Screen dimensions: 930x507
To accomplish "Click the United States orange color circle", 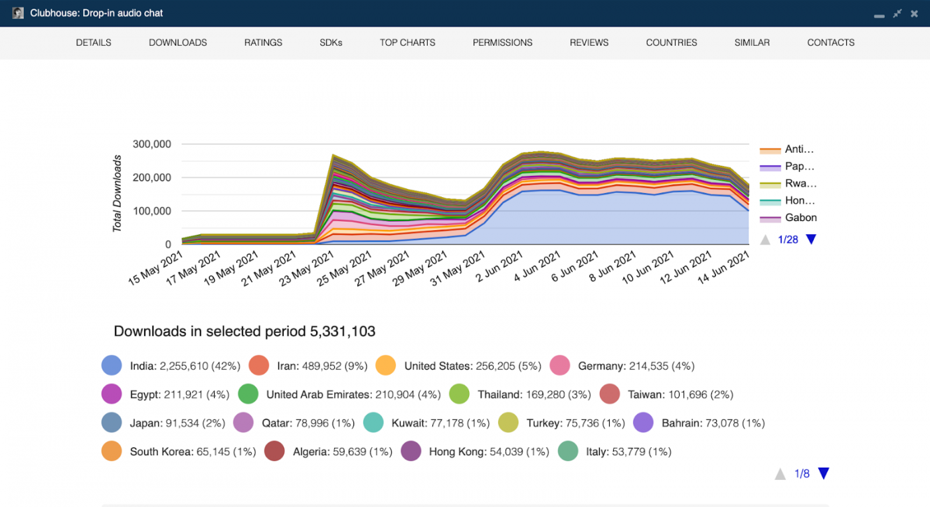I will tap(385, 366).
